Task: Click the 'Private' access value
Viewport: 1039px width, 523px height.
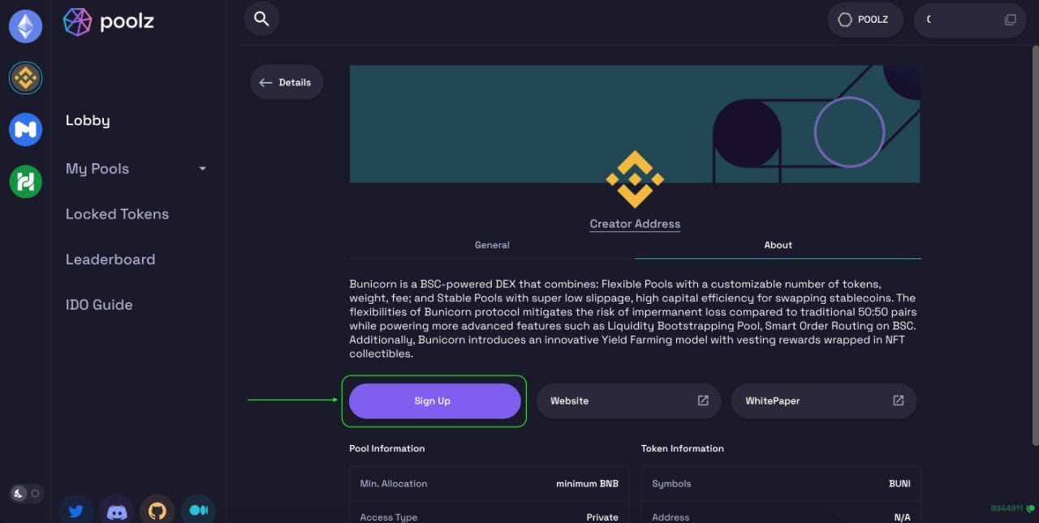Action: tap(602, 517)
